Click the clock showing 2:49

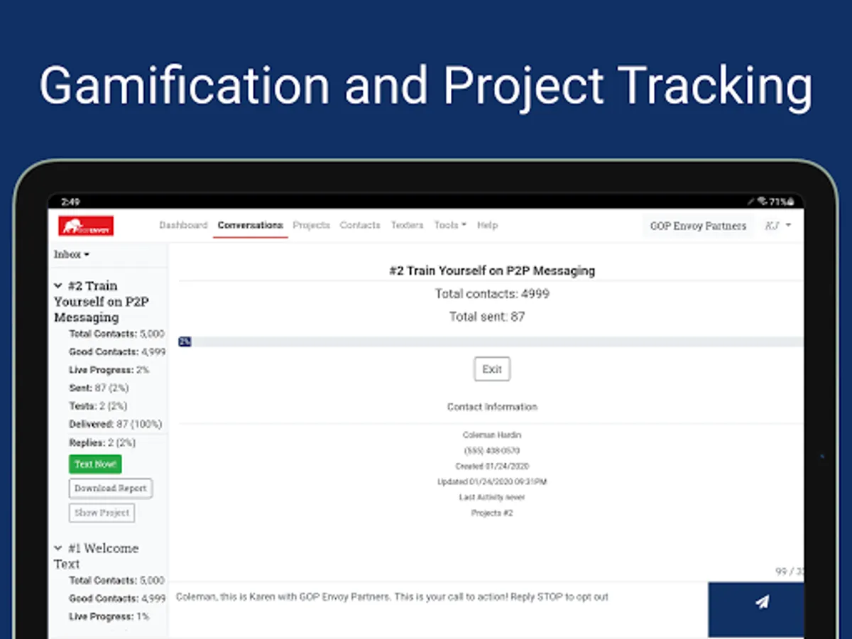[70, 202]
